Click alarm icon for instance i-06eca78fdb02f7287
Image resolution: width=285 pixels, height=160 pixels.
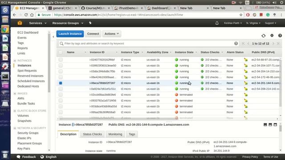coord(246,83)
